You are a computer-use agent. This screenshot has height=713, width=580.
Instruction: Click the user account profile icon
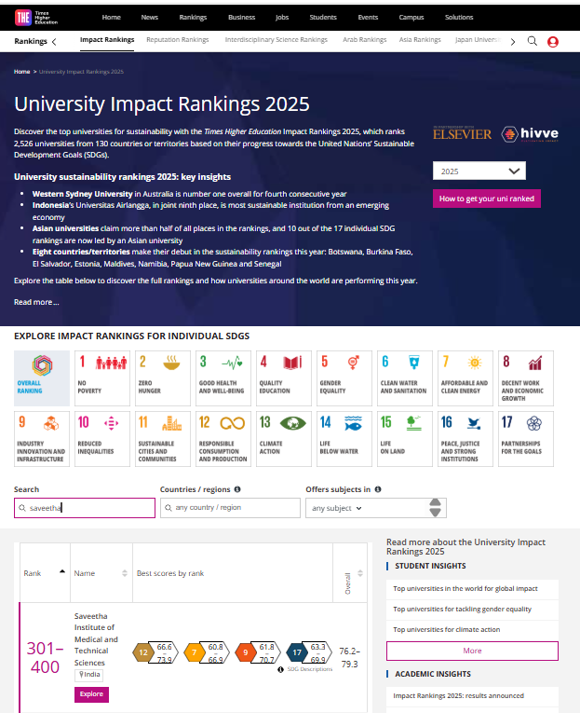[553, 41]
